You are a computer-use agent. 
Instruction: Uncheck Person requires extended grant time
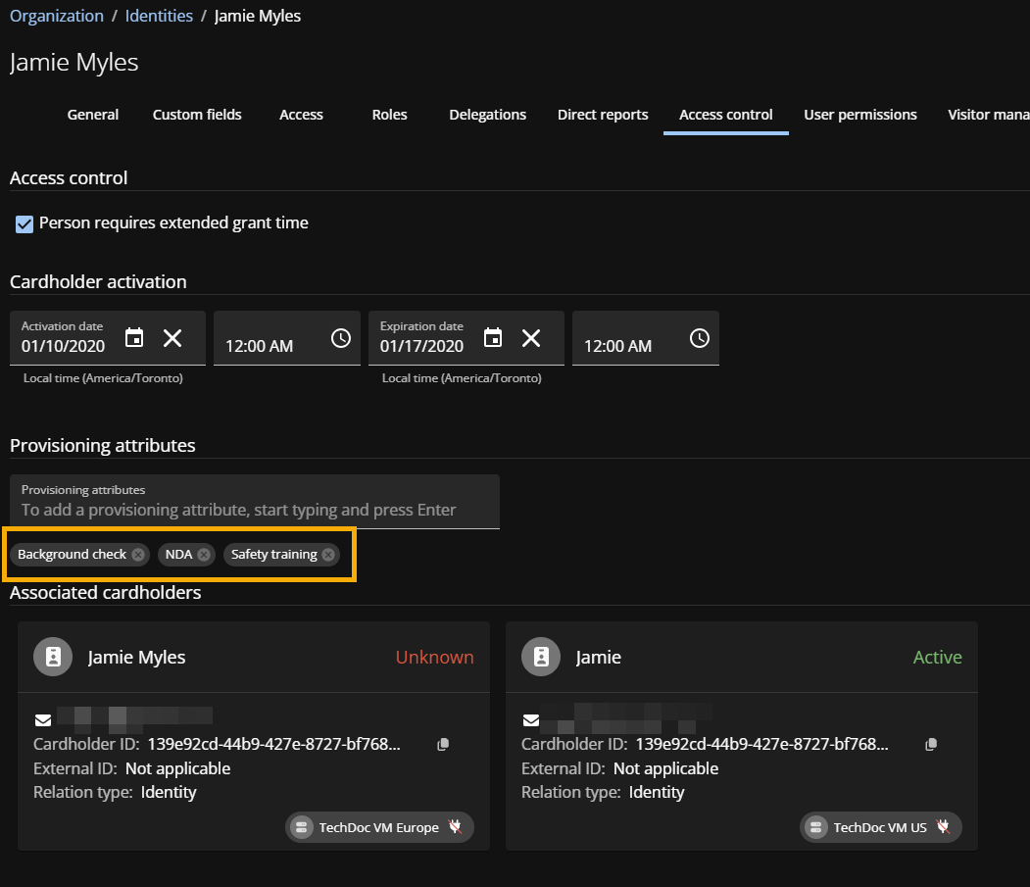pos(25,224)
